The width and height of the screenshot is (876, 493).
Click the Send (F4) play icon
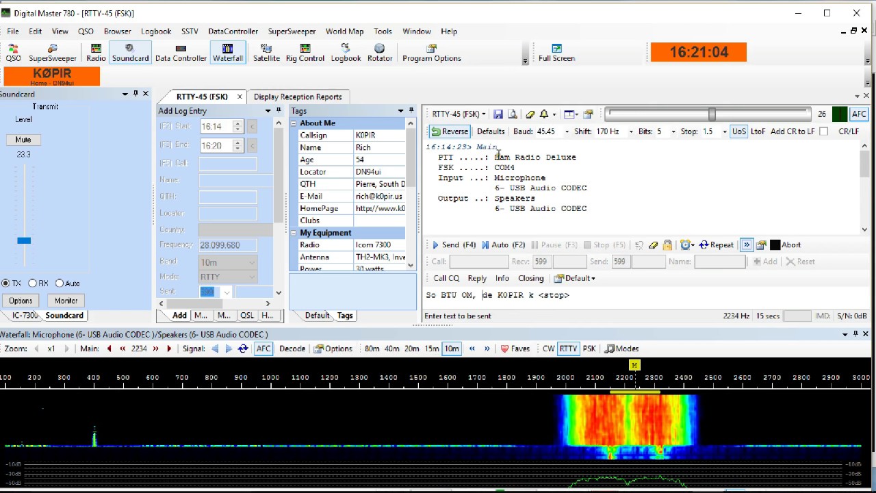(x=435, y=244)
